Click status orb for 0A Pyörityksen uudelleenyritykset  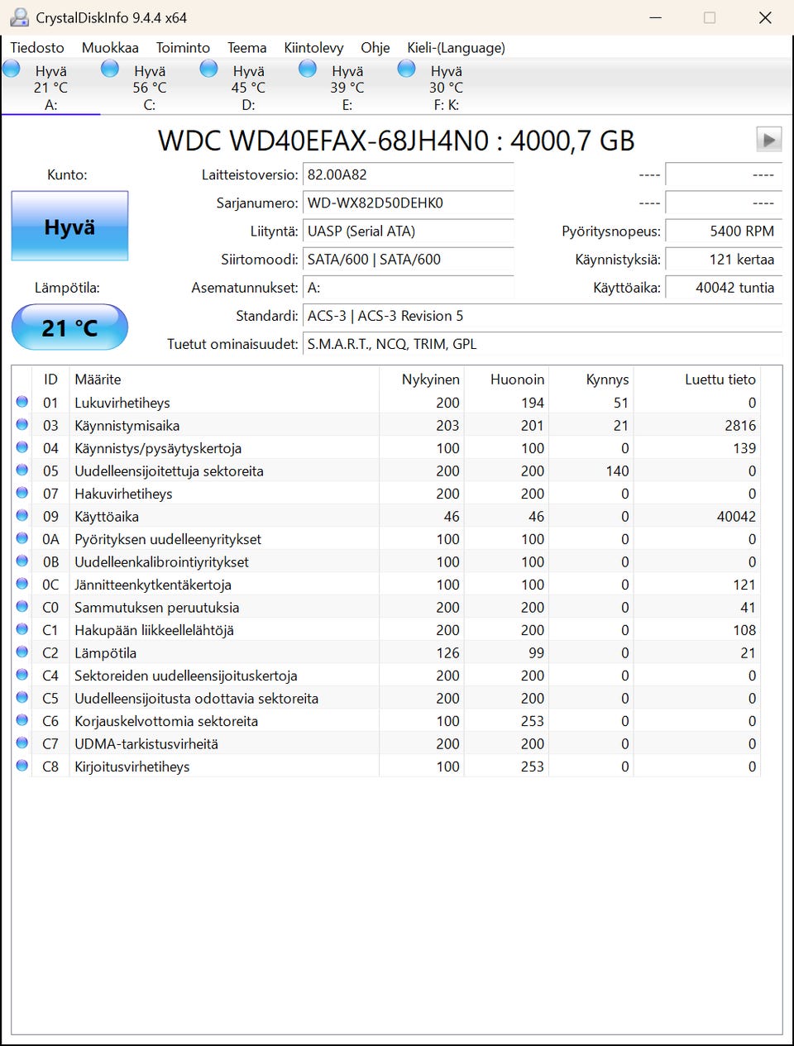pos(22,538)
